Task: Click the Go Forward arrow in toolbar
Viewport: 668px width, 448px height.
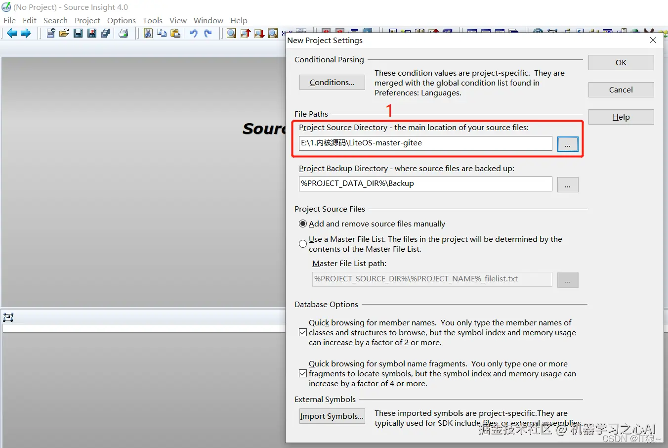Action: point(26,33)
